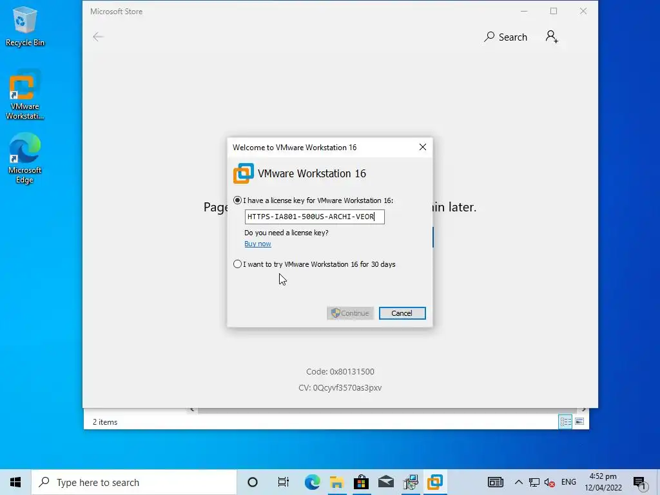660x495 pixels.
Task: Click the taskbar search box
Action: [134, 482]
